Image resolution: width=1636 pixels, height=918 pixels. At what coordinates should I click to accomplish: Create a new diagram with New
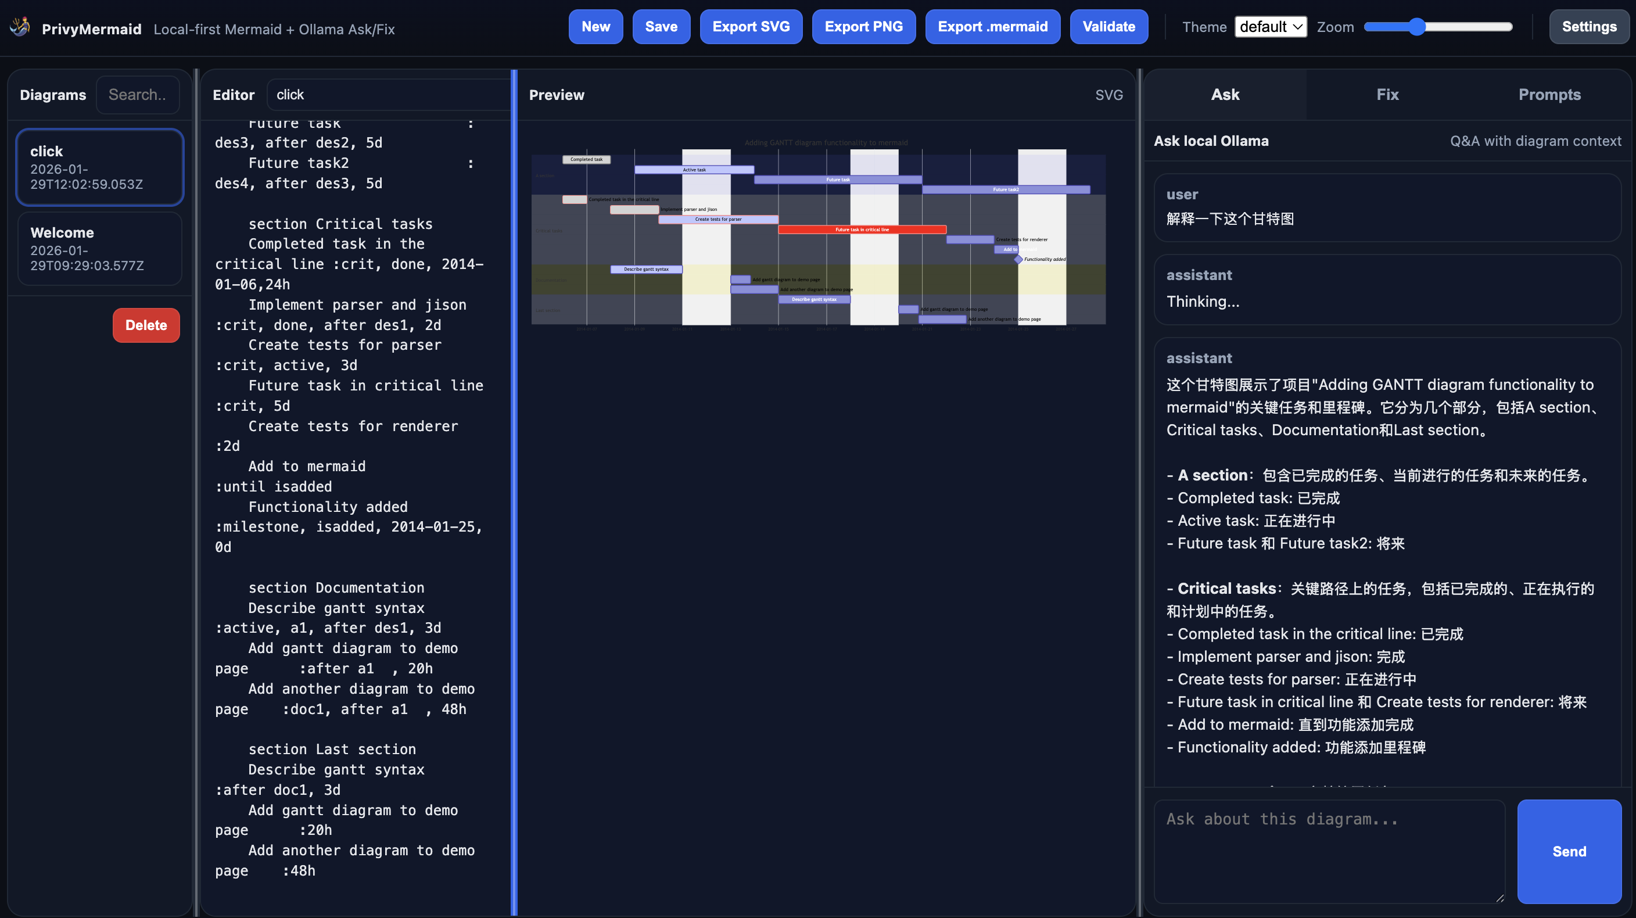[595, 27]
